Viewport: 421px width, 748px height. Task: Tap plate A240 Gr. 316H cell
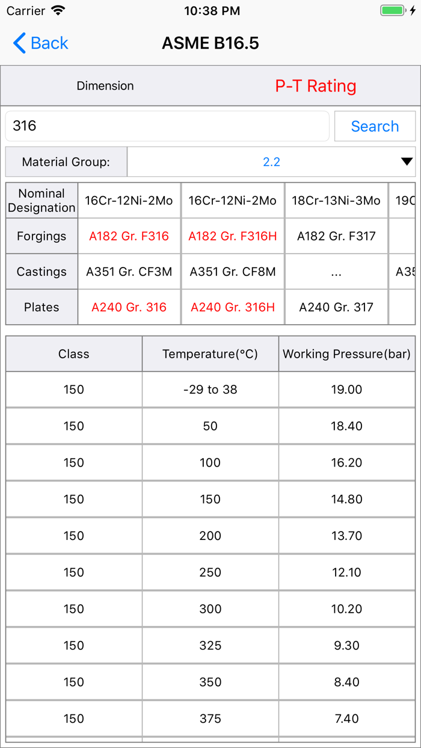233,307
